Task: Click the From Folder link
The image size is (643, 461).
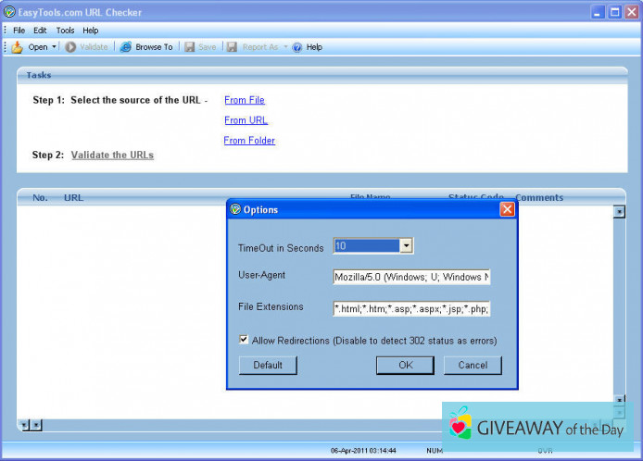Action: pyautogui.click(x=249, y=141)
